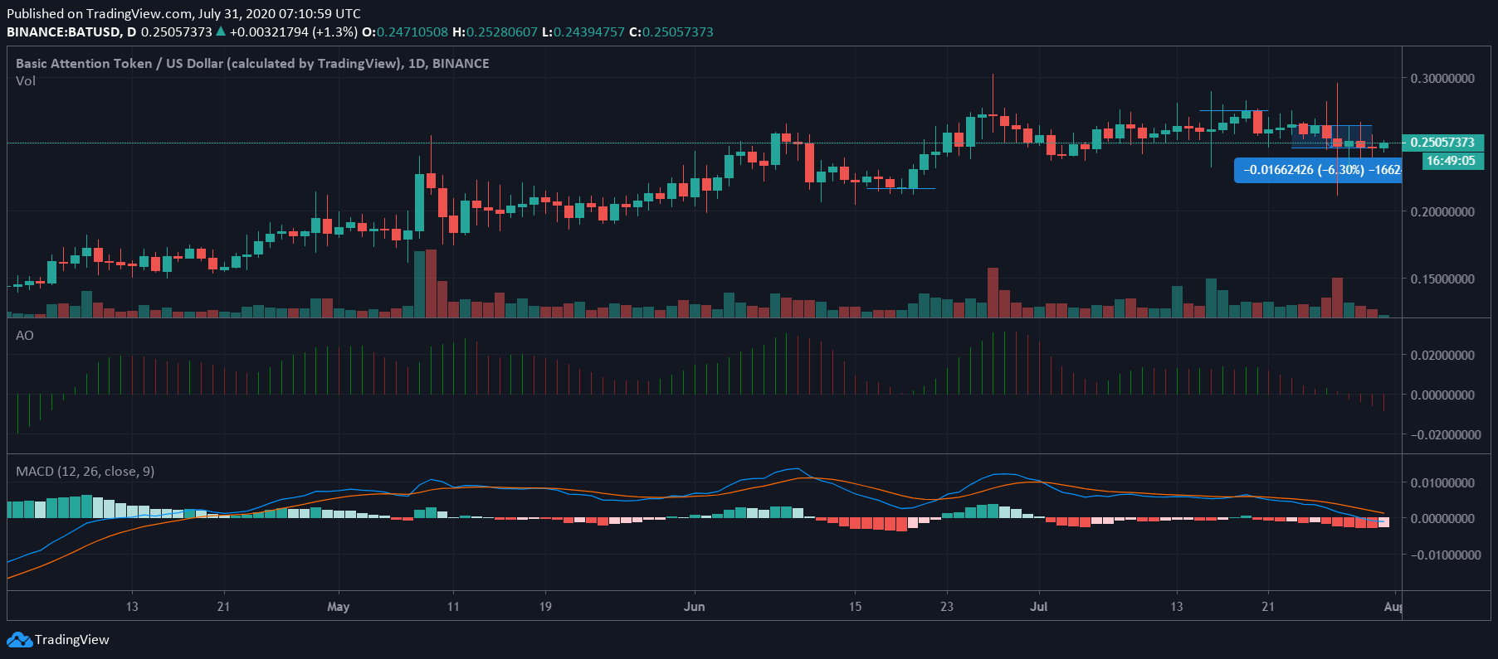The width and height of the screenshot is (1498, 659).
Task: Click the 15 date label under June
Action: click(856, 607)
